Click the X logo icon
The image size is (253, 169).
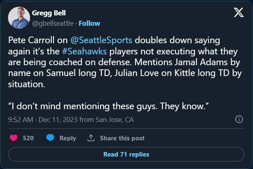click(x=238, y=13)
